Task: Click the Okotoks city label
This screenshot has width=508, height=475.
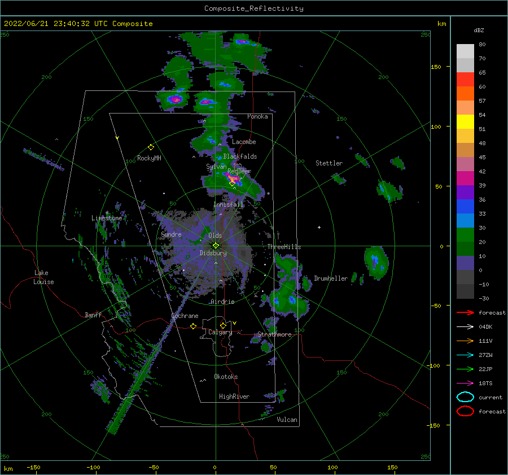Action: coord(226,377)
